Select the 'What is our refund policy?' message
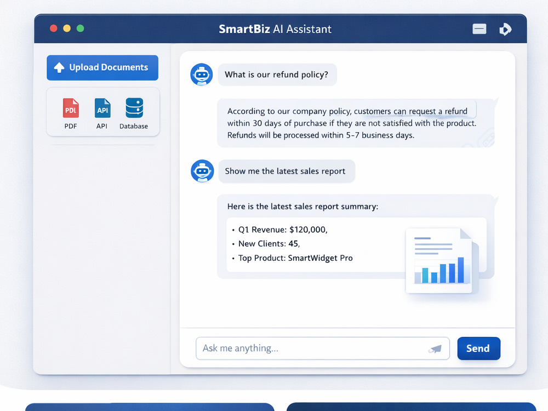548x411 pixels. pos(277,75)
